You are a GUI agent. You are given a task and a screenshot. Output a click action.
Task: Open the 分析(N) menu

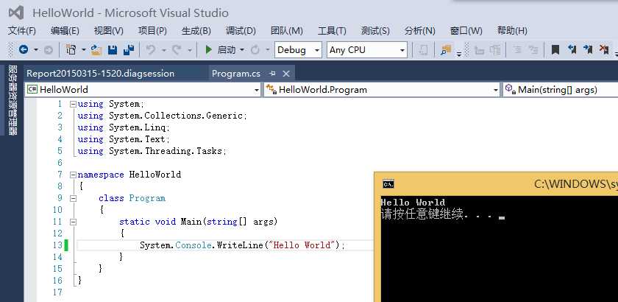click(x=420, y=30)
